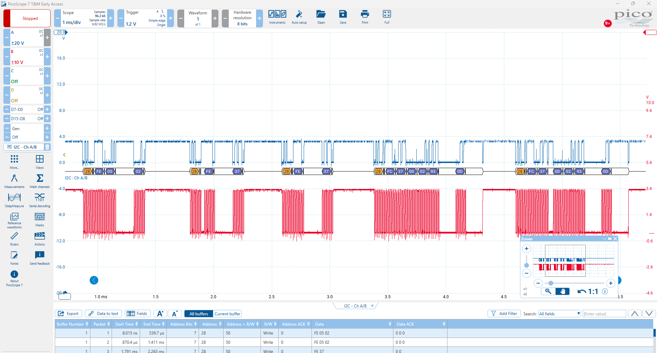Viewport: 657px width, 353px height.
Task: Open Scope timebase settings
Action: pyautogui.click(x=84, y=18)
